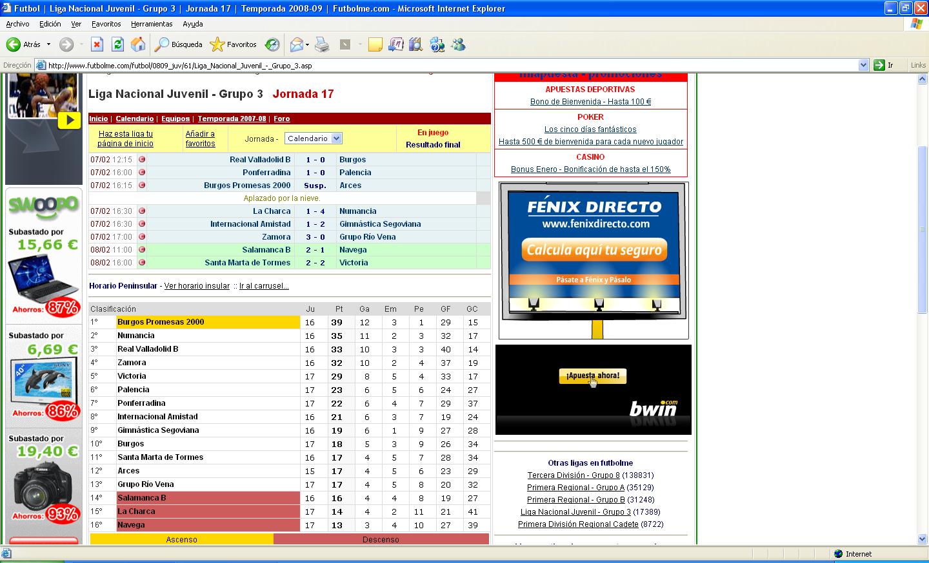Open the Ayuda menu

tap(192, 24)
